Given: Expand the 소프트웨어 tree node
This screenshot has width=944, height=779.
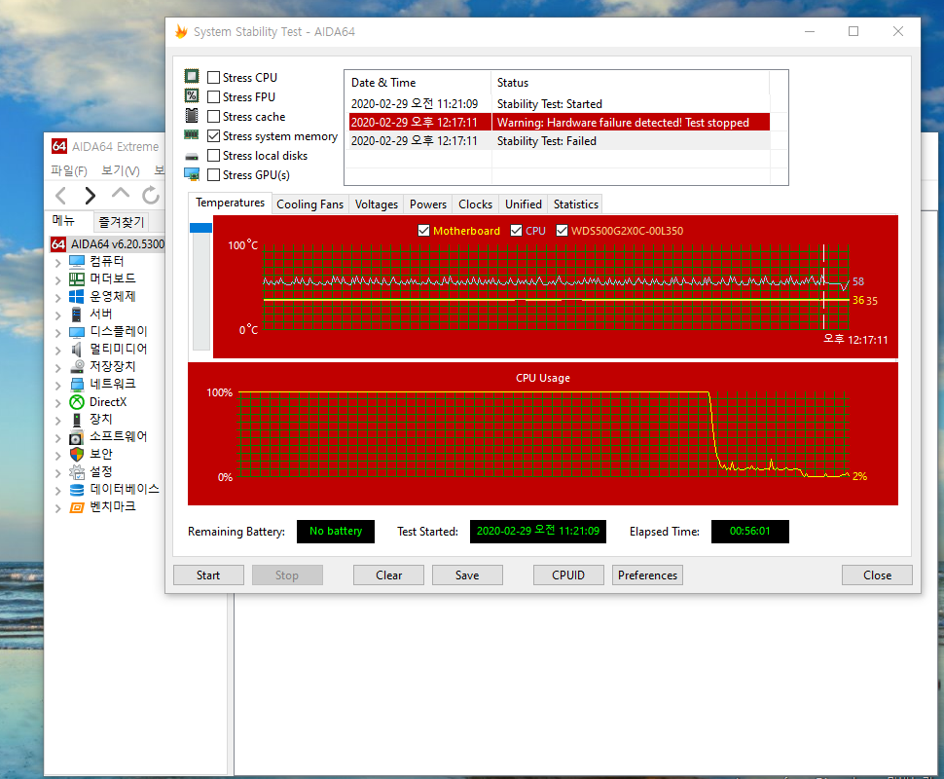Looking at the screenshot, I should point(57,438).
